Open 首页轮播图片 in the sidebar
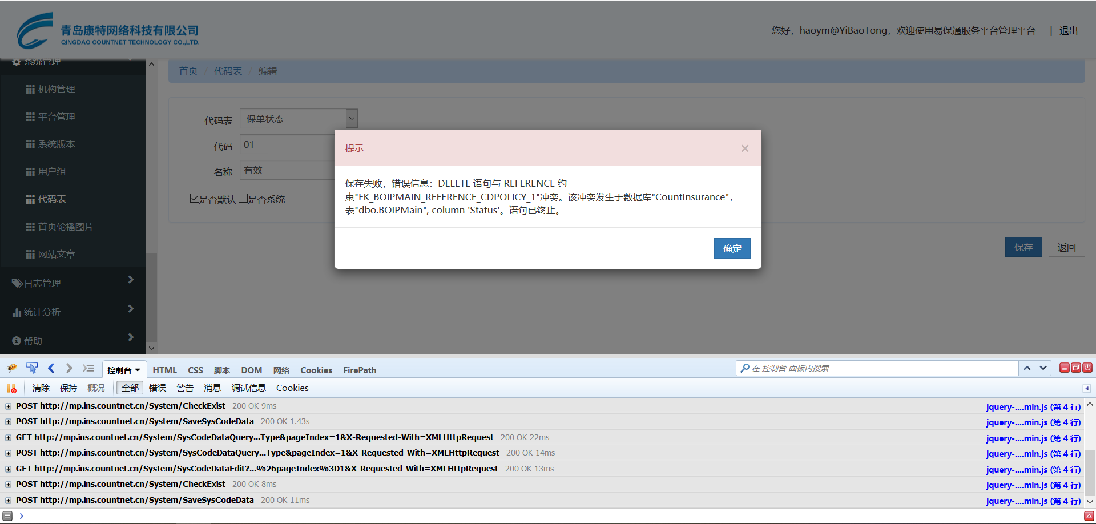 (66, 227)
